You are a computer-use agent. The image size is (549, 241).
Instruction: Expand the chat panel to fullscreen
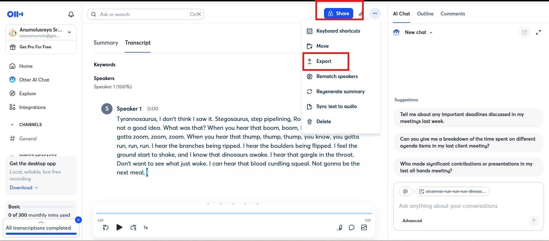pyautogui.click(x=538, y=32)
